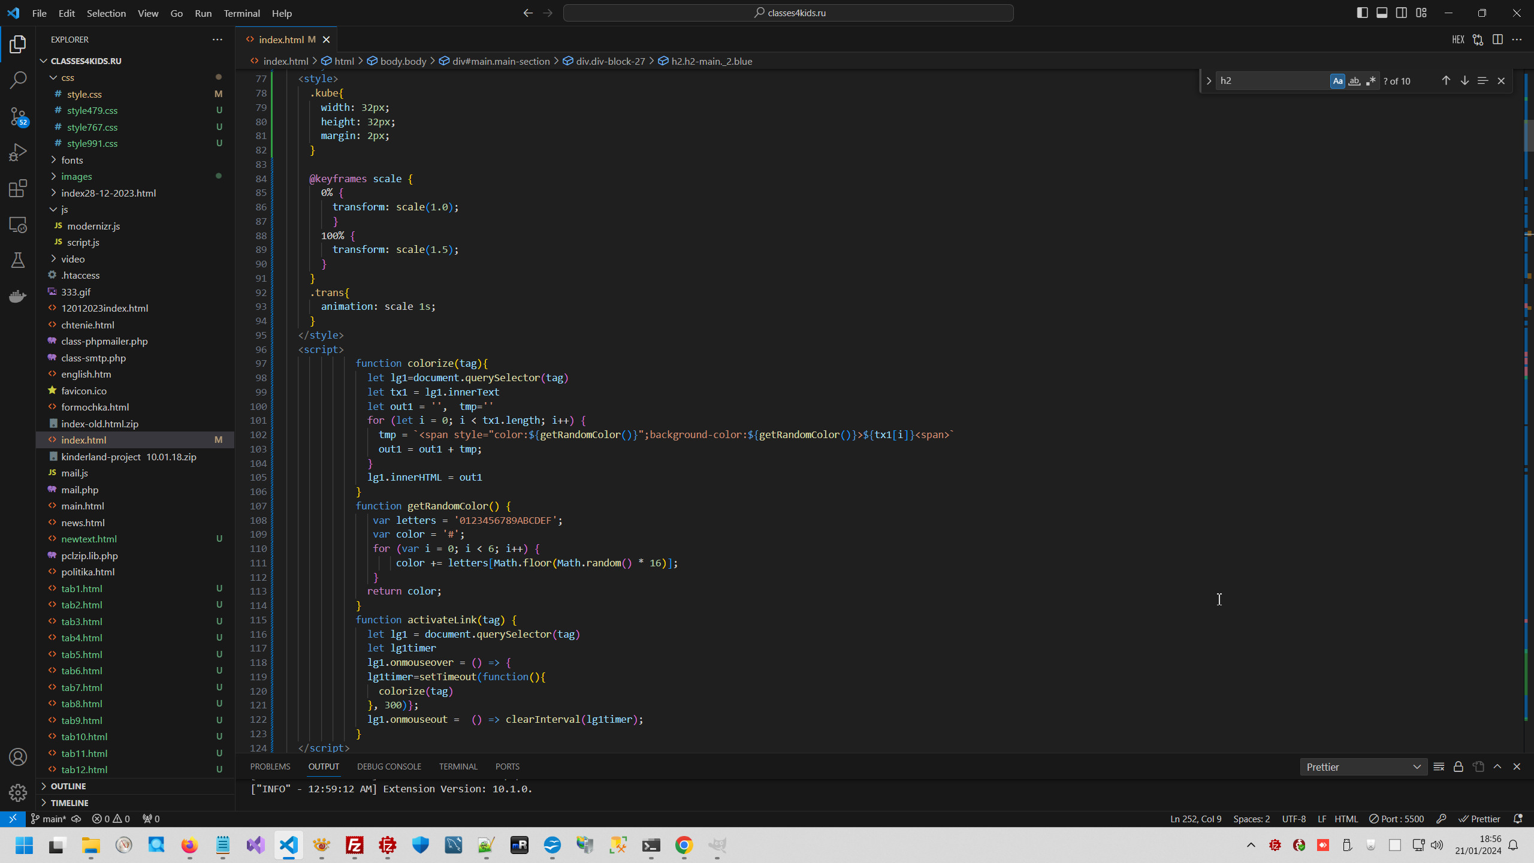Go to next match arrow in Find
Viewport: 1534px width, 863px height.
(1464, 80)
